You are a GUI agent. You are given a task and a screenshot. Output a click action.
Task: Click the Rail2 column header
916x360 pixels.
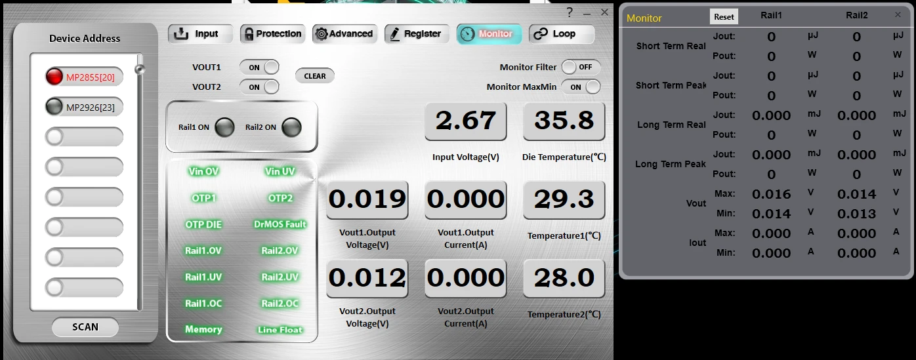point(857,15)
